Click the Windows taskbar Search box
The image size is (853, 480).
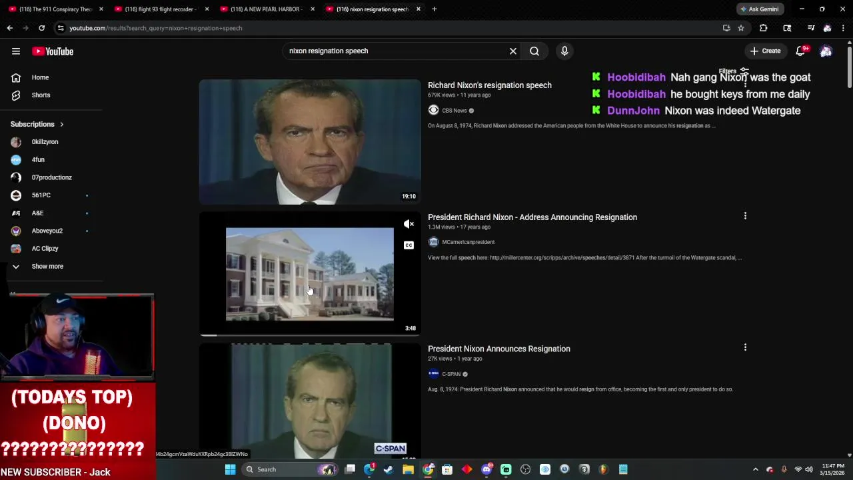[291, 469]
